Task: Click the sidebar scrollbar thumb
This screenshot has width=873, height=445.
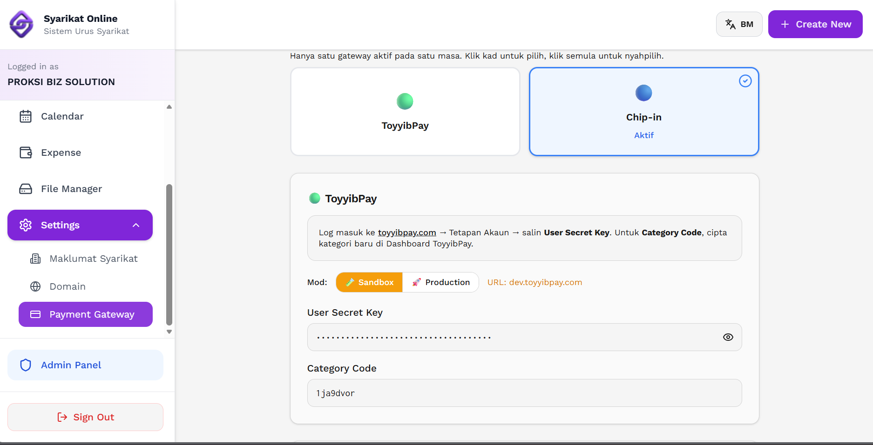Action: coord(169,255)
